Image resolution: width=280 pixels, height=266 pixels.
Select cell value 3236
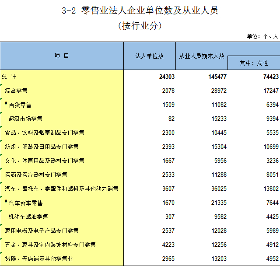(272, 161)
